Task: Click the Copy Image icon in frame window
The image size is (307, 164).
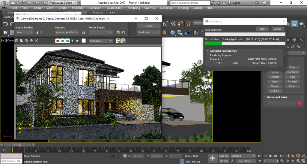Action: point(22,41)
